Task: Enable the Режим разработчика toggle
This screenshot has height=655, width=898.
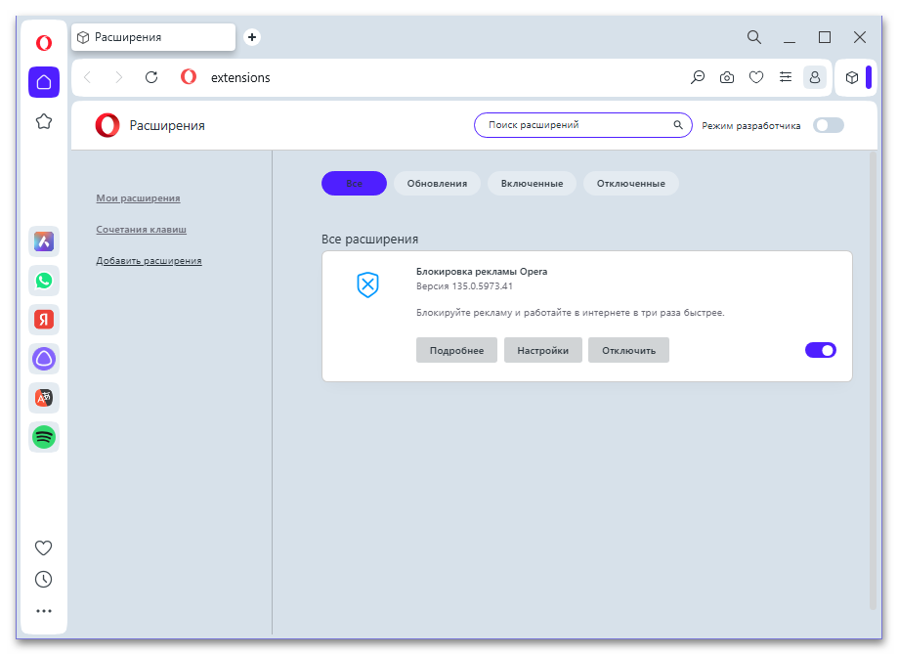Action: tap(828, 125)
